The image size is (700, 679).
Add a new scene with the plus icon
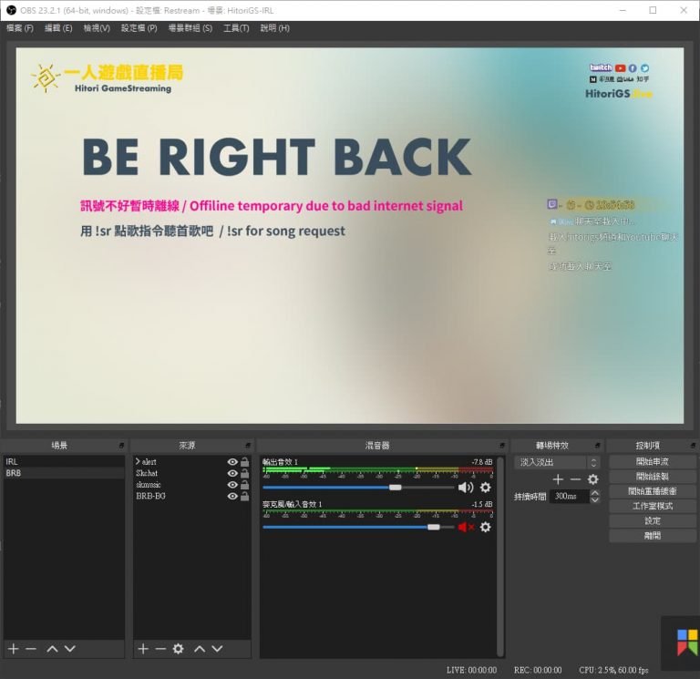click(14, 649)
